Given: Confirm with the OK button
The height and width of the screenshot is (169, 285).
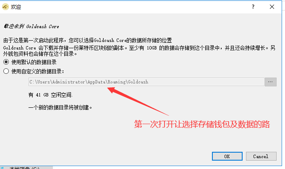Looking at the screenshot, I should pos(227,156).
